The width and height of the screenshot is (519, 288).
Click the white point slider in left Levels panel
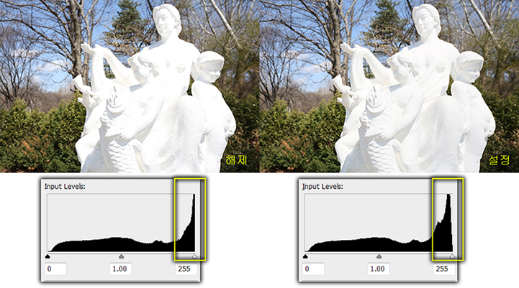click(x=194, y=256)
